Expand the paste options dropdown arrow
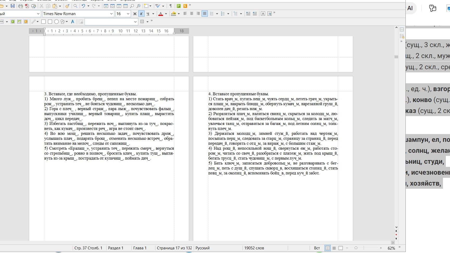This screenshot has height=253, width=450. tap(60, 6)
